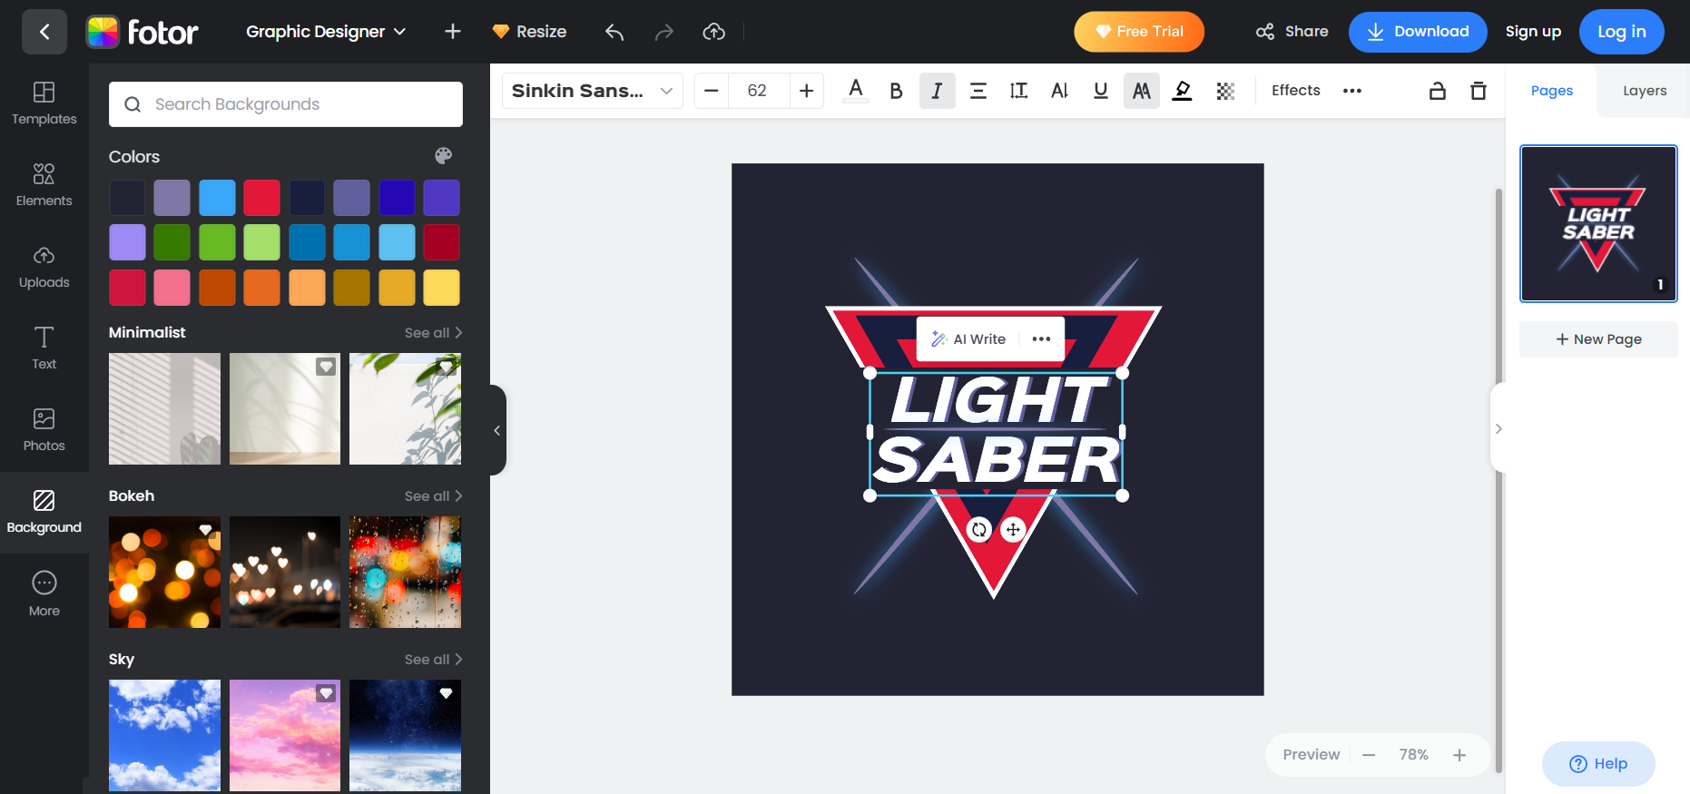Toggle bold formatting

click(896, 91)
